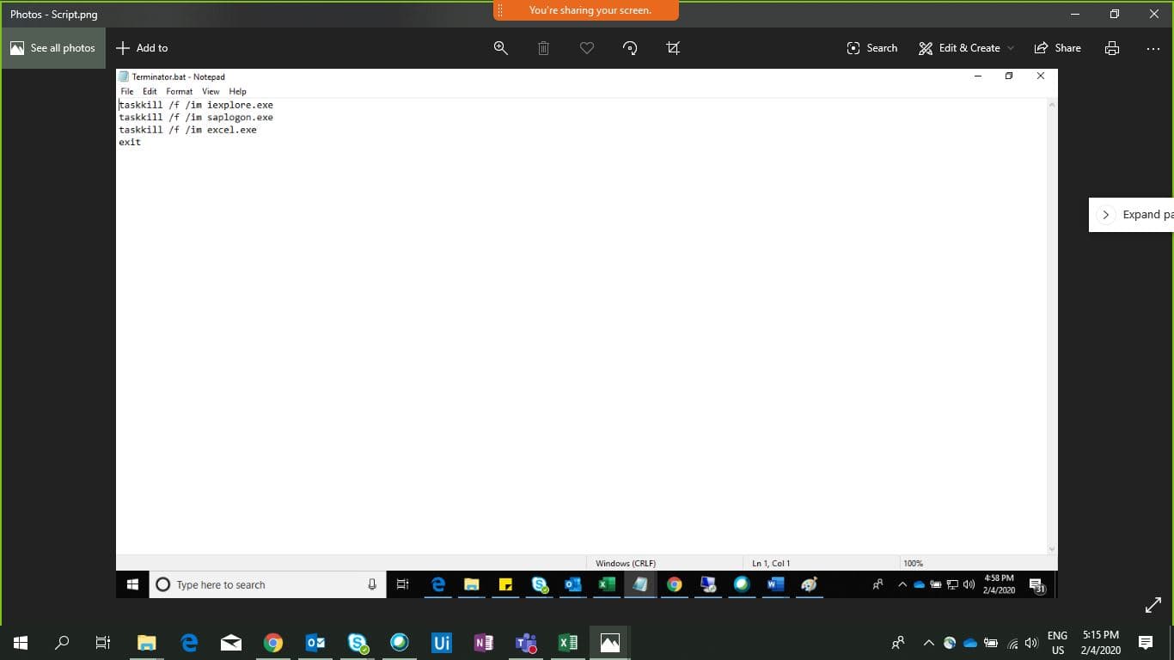Click the Share button

tap(1058, 48)
